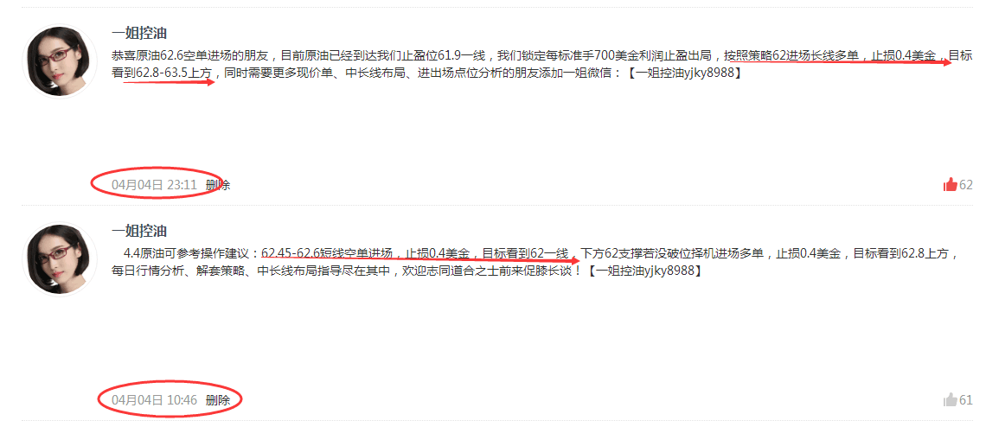Open the avatar on the 10:46 post

pos(60,258)
